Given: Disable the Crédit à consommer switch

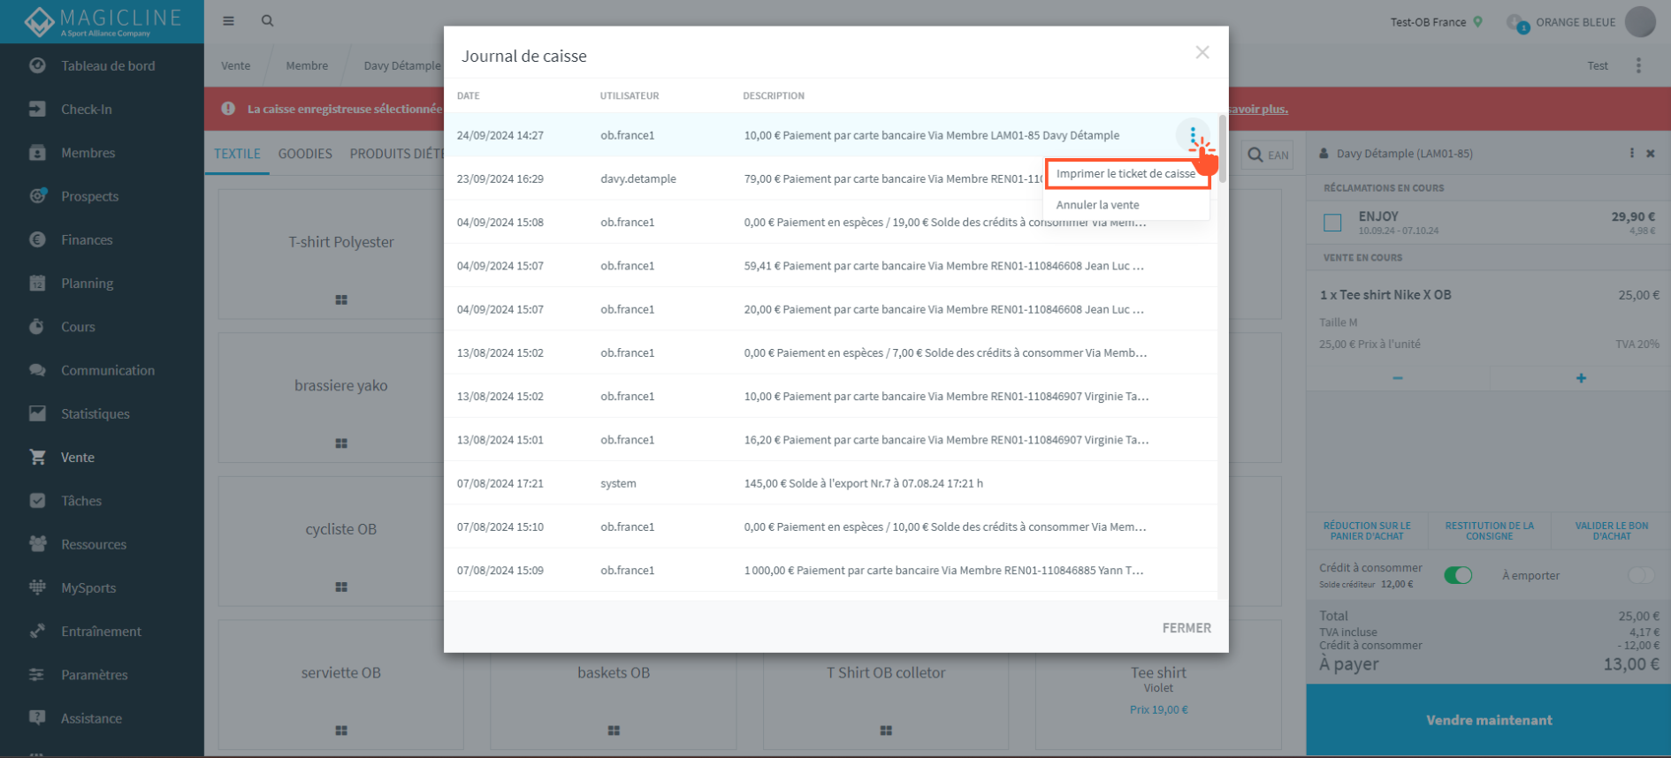Looking at the screenshot, I should click(x=1458, y=575).
